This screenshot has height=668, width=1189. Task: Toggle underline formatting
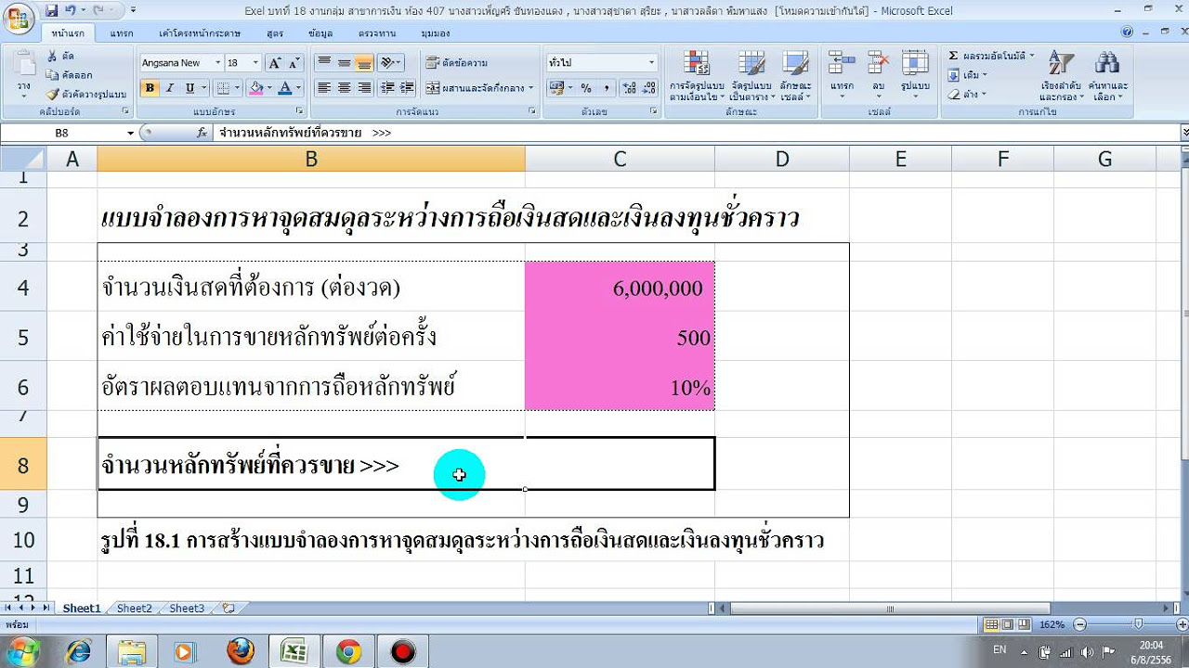click(x=189, y=88)
